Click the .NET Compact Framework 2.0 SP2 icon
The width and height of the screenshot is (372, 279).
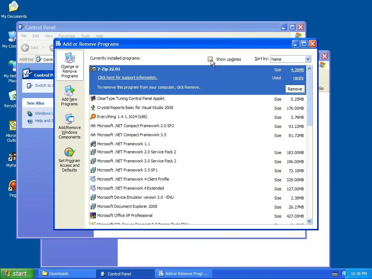93,126
